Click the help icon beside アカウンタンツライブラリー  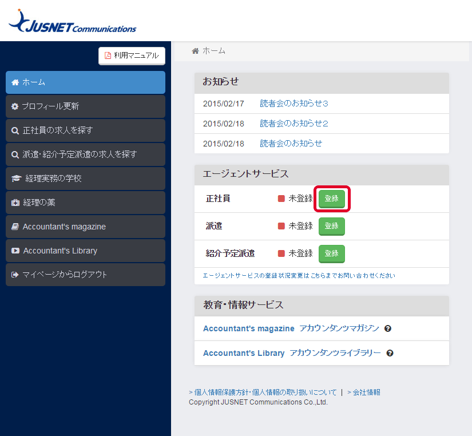pyautogui.click(x=390, y=353)
